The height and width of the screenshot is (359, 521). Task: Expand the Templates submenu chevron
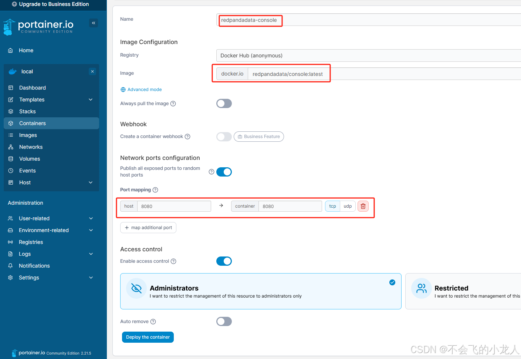[x=91, y=100]
